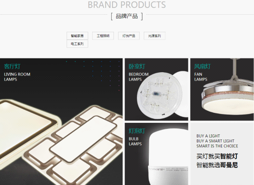Open the 卧室灯 Bedroom Lamps tile

point(157,89)
